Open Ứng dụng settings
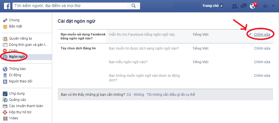Image resolution: width=279 pixels, height=123 pixels. pos(17,94)
